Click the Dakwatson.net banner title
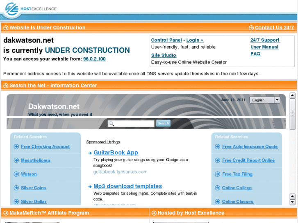The height and width of the screenshot is (223, 298). click(x=54, y=106)
